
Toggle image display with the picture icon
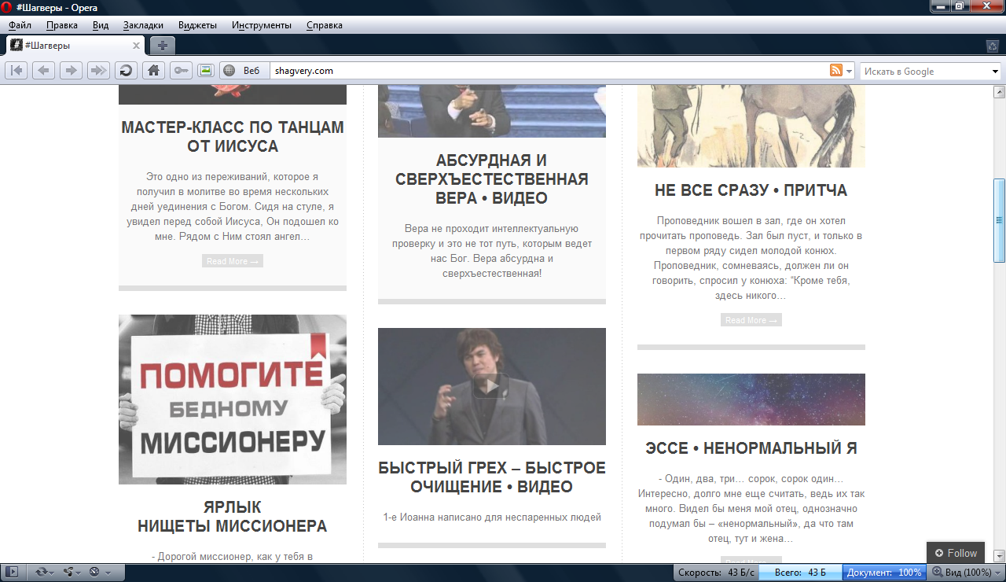tap(206, 71)
